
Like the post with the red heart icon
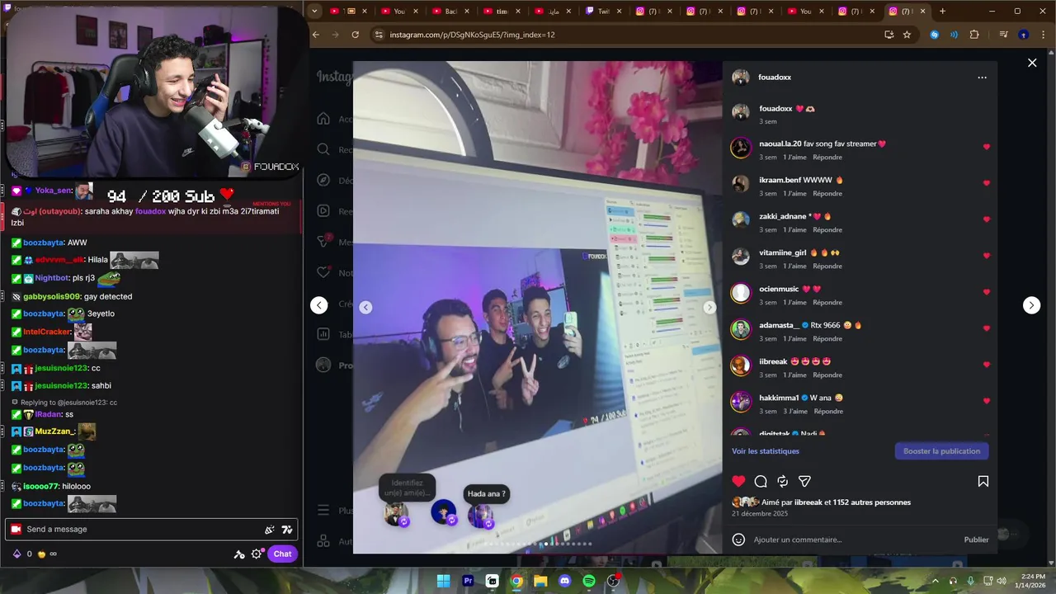(x=738, y=481)
